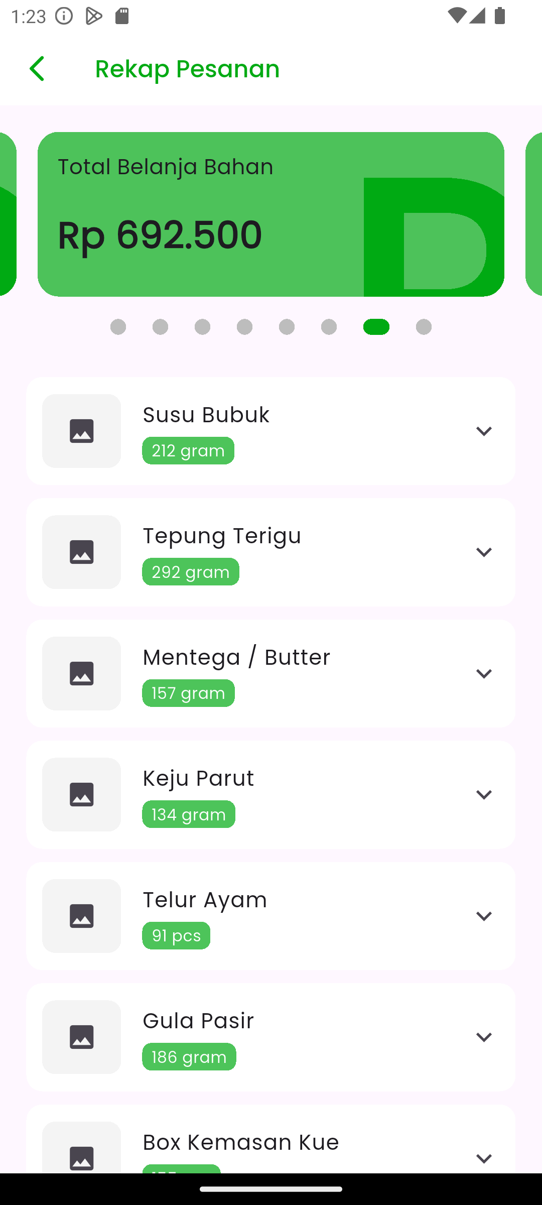
Task: Select the first carousel page dot
Action: click(118, 327)
